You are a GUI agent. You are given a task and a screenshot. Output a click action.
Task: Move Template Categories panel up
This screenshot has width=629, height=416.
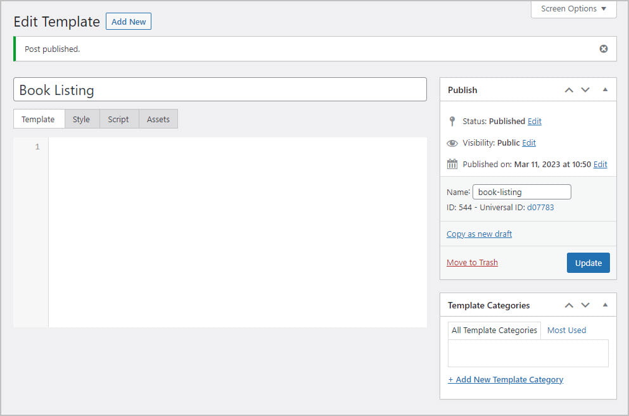569,305
